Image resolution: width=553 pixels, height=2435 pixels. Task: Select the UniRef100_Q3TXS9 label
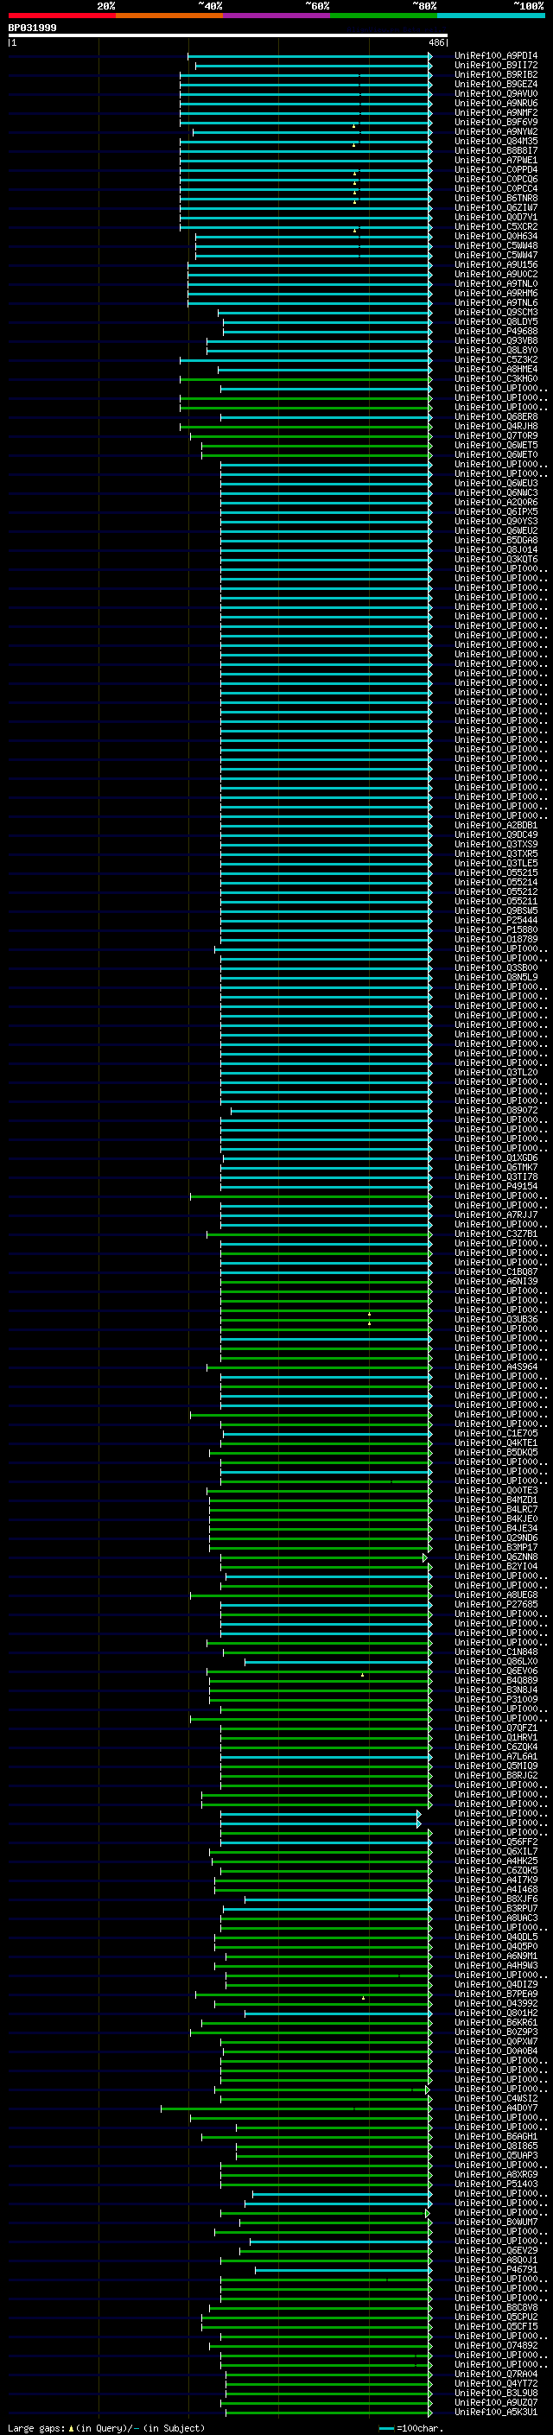(x=496, y=844)
